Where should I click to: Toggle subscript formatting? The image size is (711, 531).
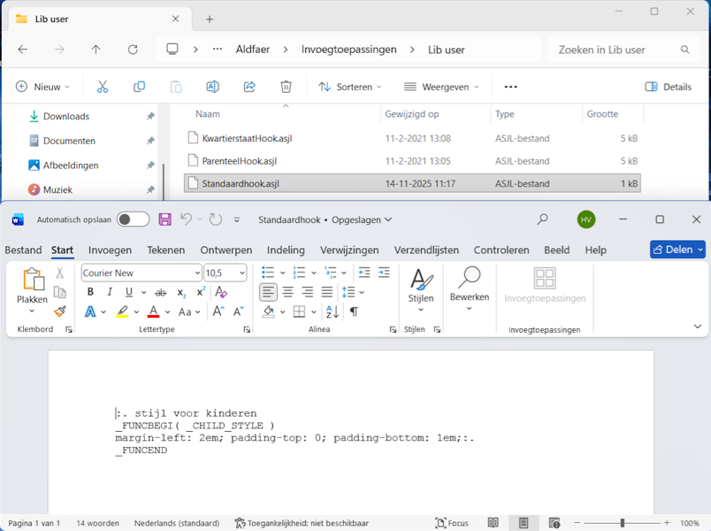181,292
